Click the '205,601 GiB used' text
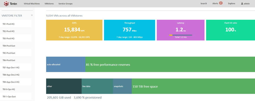The width and height of the screenshot is (255, 101). [59, 98]
